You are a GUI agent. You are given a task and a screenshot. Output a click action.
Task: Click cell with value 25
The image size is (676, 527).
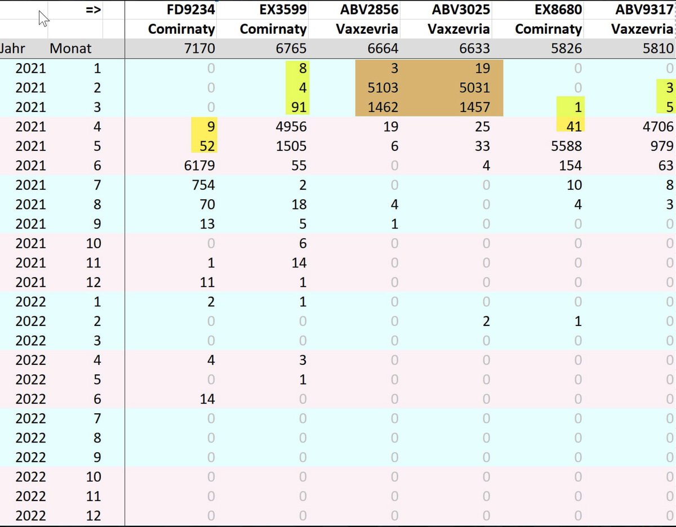[x=482, y=127]
